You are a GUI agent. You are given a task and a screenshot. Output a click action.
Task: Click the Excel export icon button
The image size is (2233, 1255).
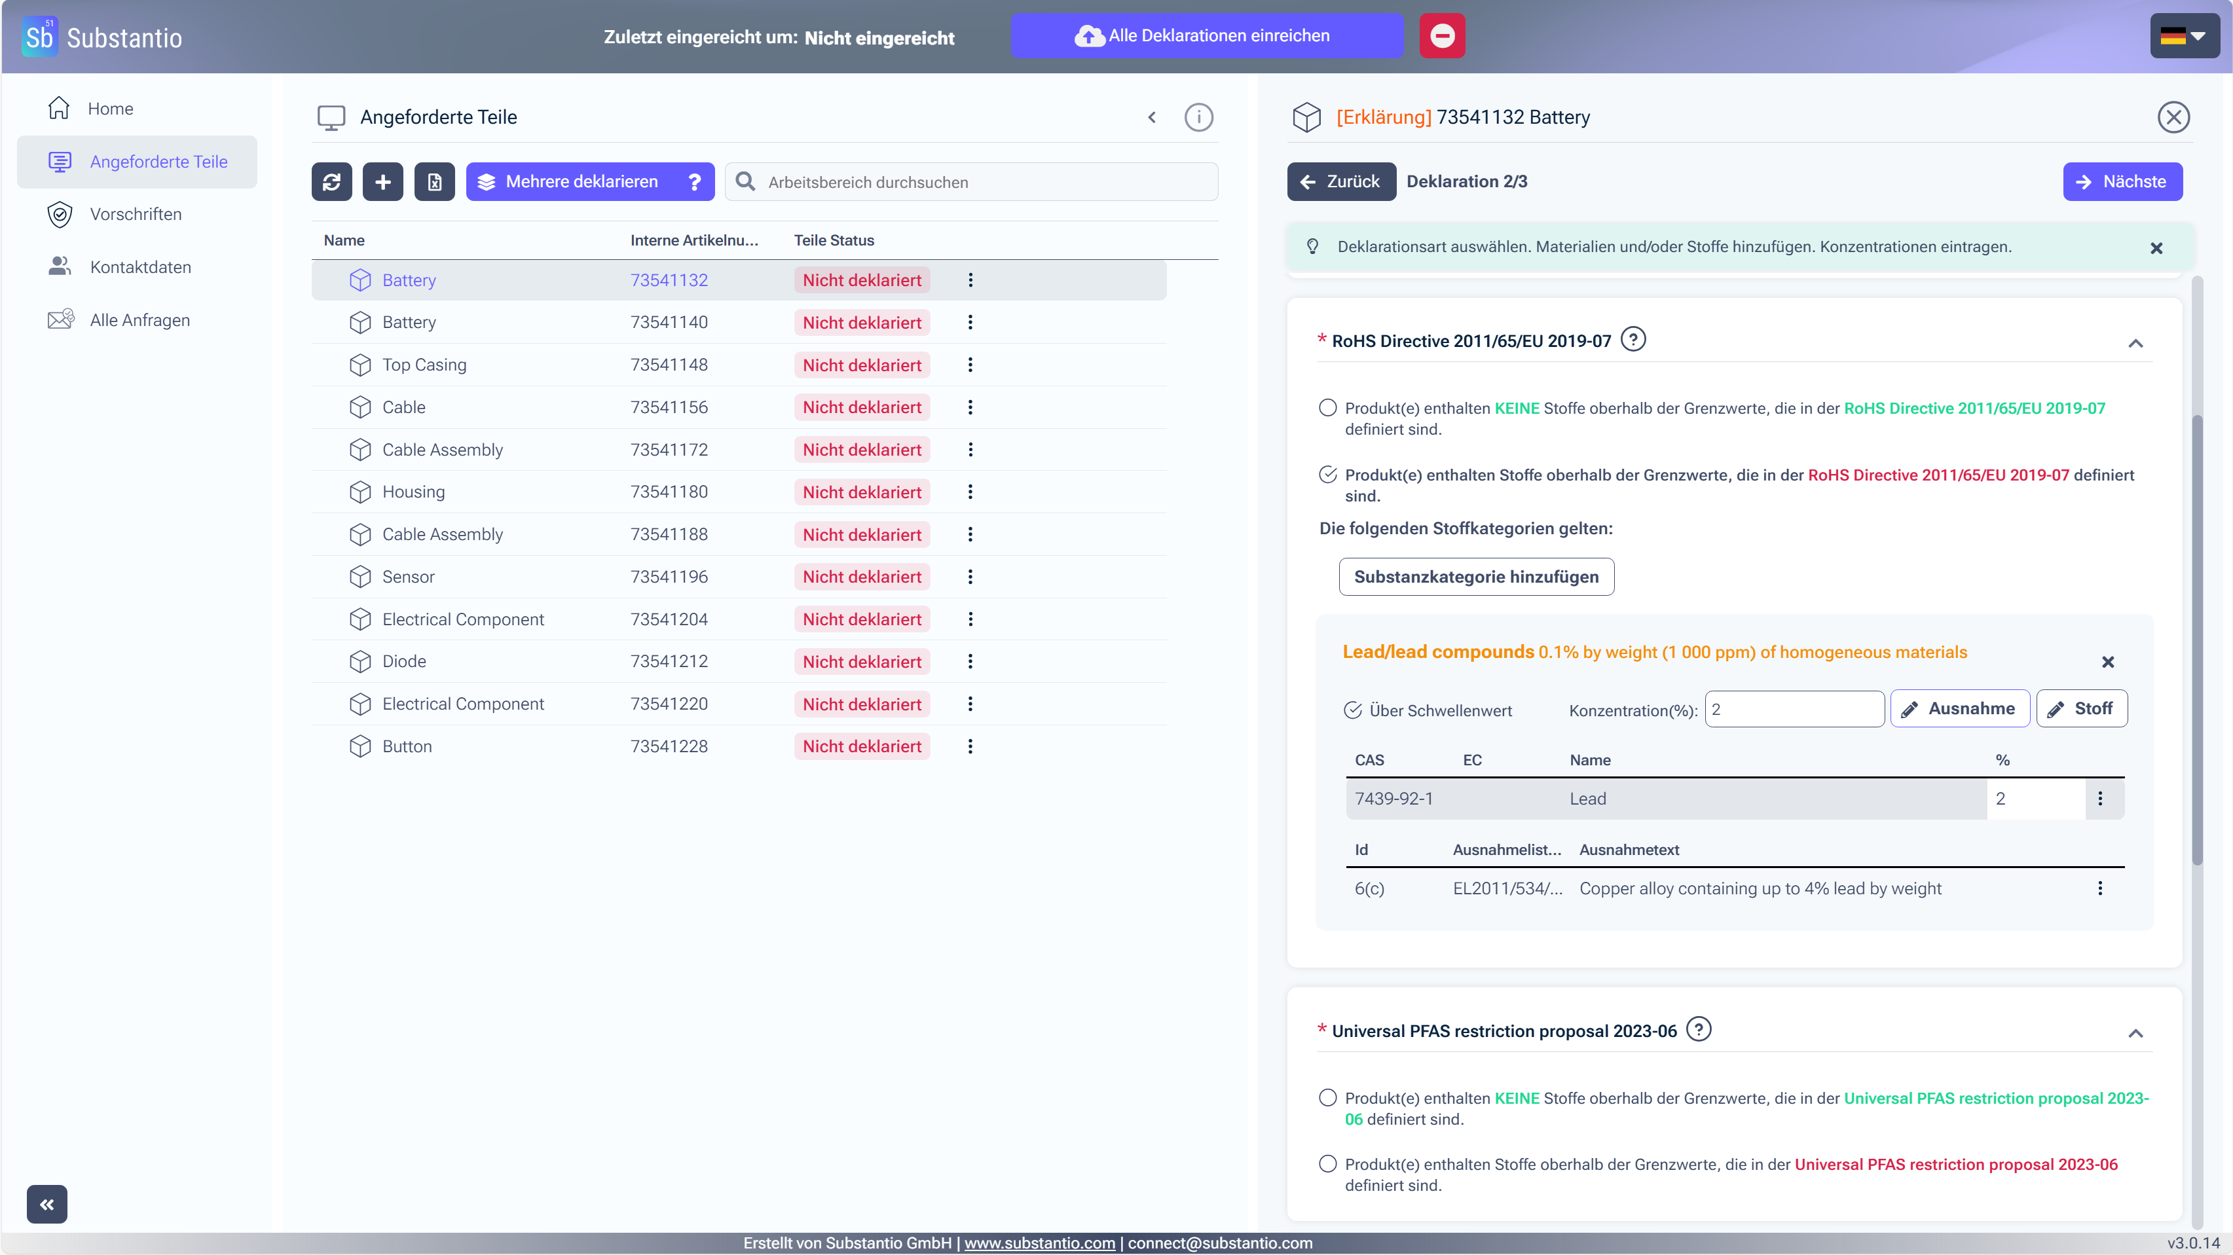coord(434,181)
